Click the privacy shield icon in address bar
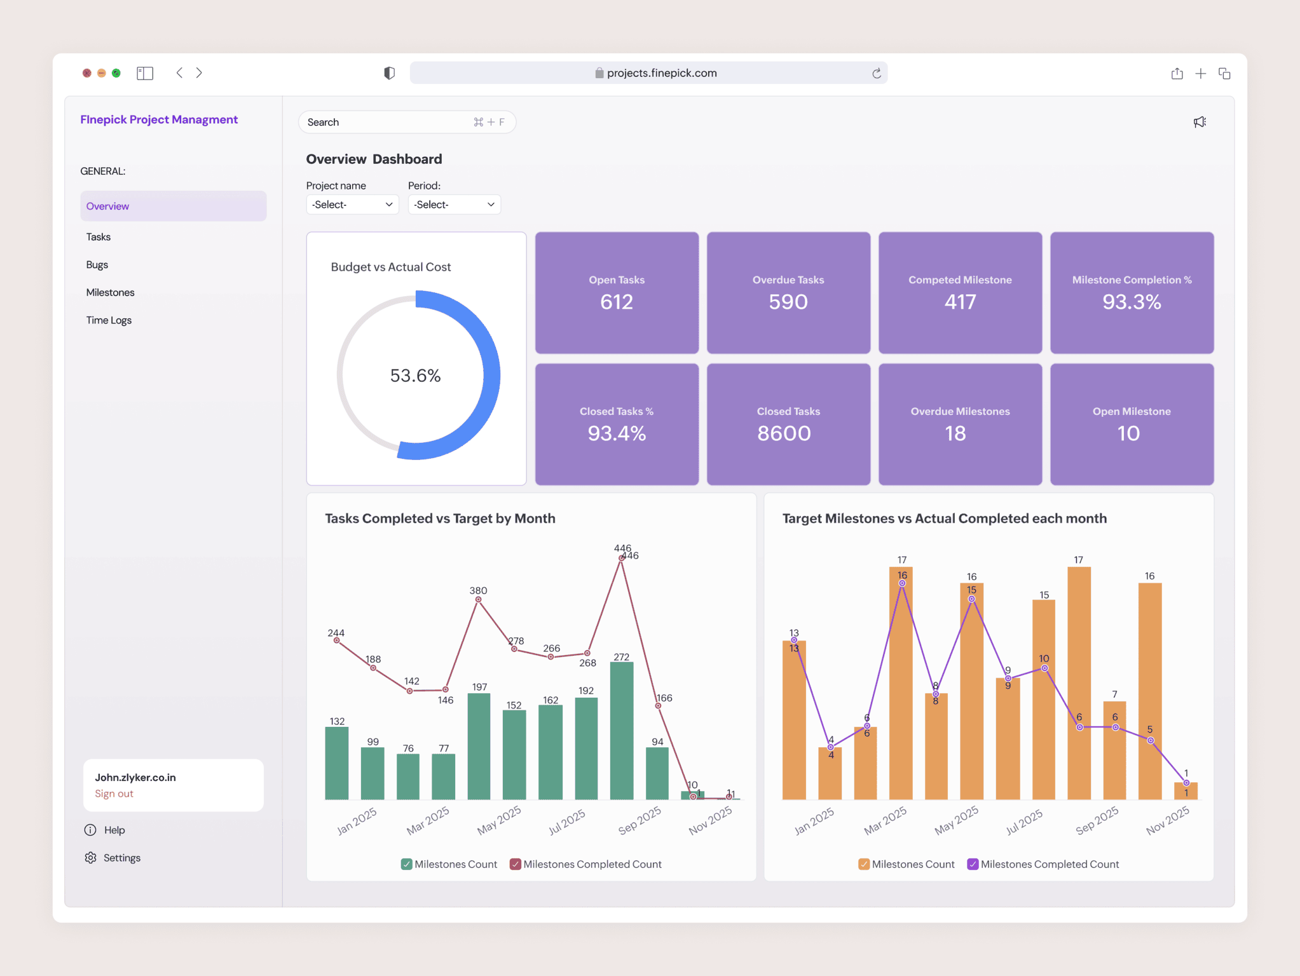The image size is (1300, 976). point(389,73)
